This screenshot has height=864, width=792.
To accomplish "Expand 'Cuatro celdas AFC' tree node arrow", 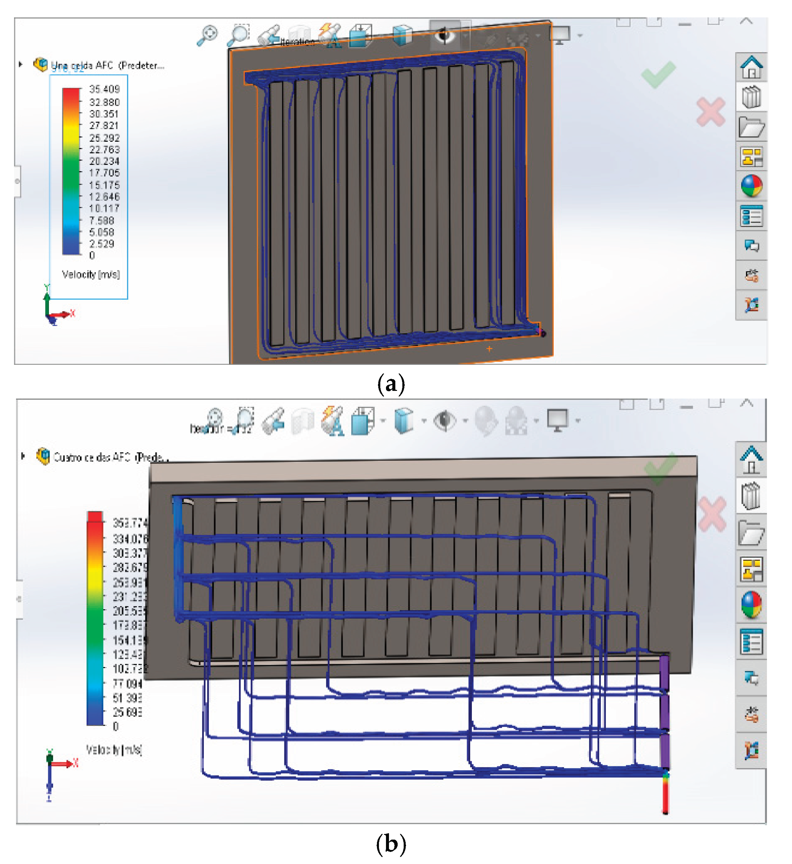I will (x=23, y=456).
